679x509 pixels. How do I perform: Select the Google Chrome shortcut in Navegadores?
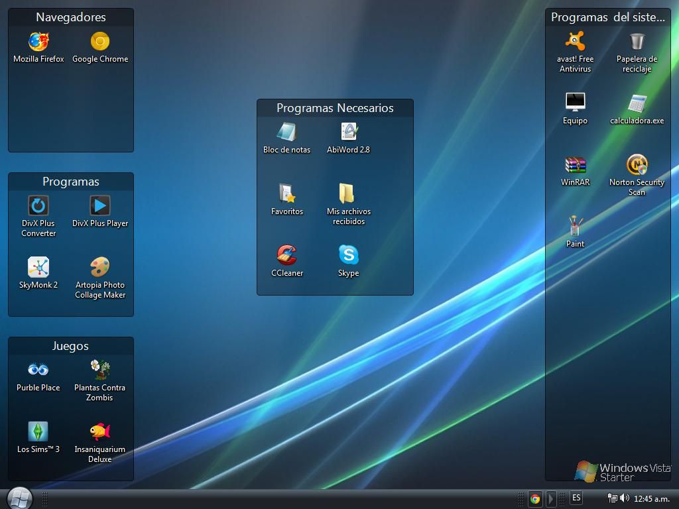pos(100,42)
